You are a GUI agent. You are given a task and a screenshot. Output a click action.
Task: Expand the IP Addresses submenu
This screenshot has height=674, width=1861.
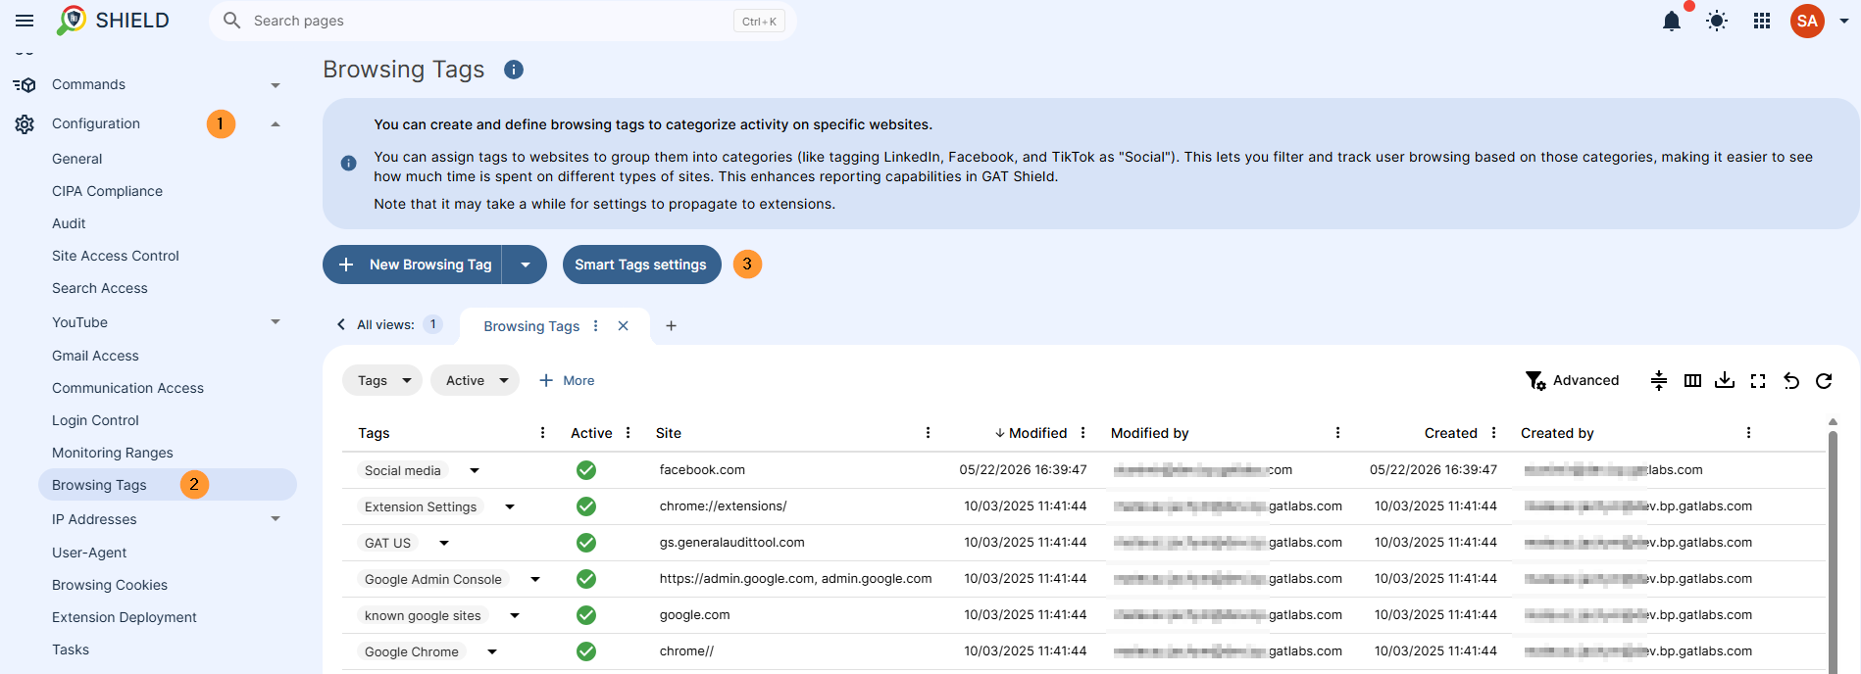coord(276,519)
